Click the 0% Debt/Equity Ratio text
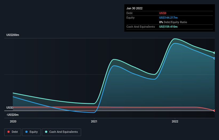The image size is (219, 140). [x=173, y=22]
